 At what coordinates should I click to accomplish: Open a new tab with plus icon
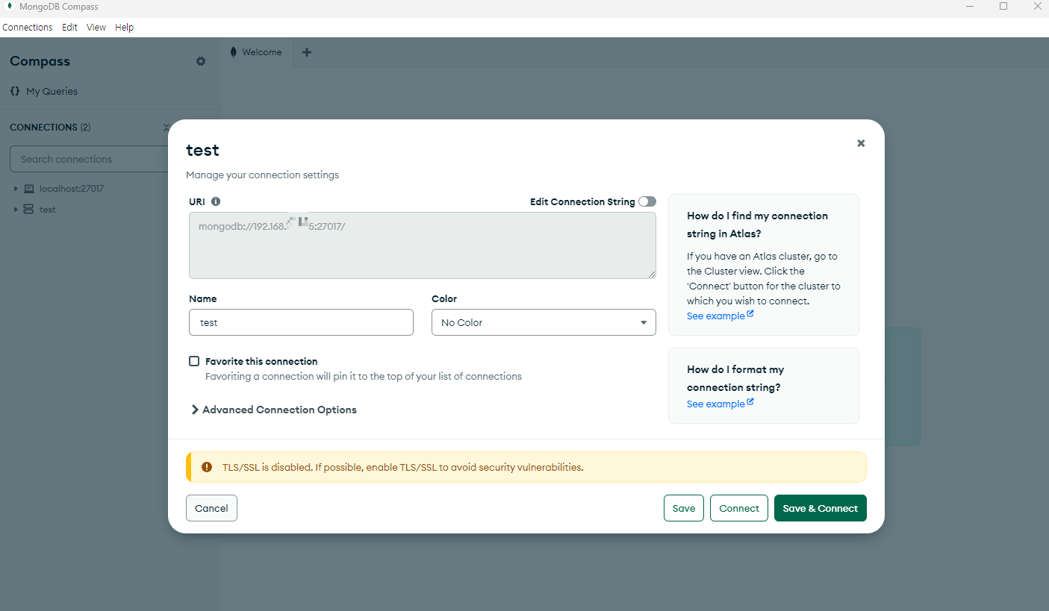coord(306,52)
